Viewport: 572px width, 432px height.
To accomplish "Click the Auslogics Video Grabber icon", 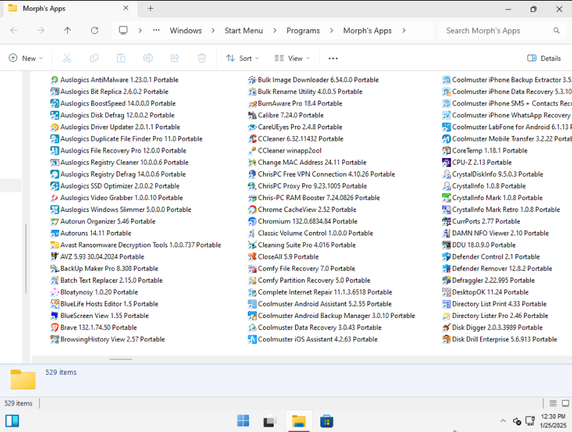I will pyautogui.click(x=55, y=198).
